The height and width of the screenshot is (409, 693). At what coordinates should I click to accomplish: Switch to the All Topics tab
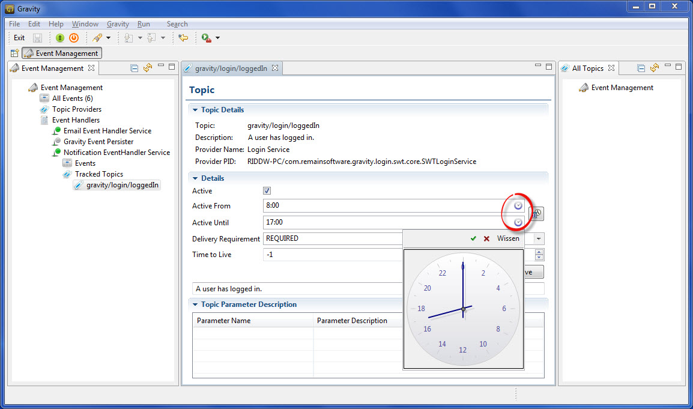coord(587,68)
